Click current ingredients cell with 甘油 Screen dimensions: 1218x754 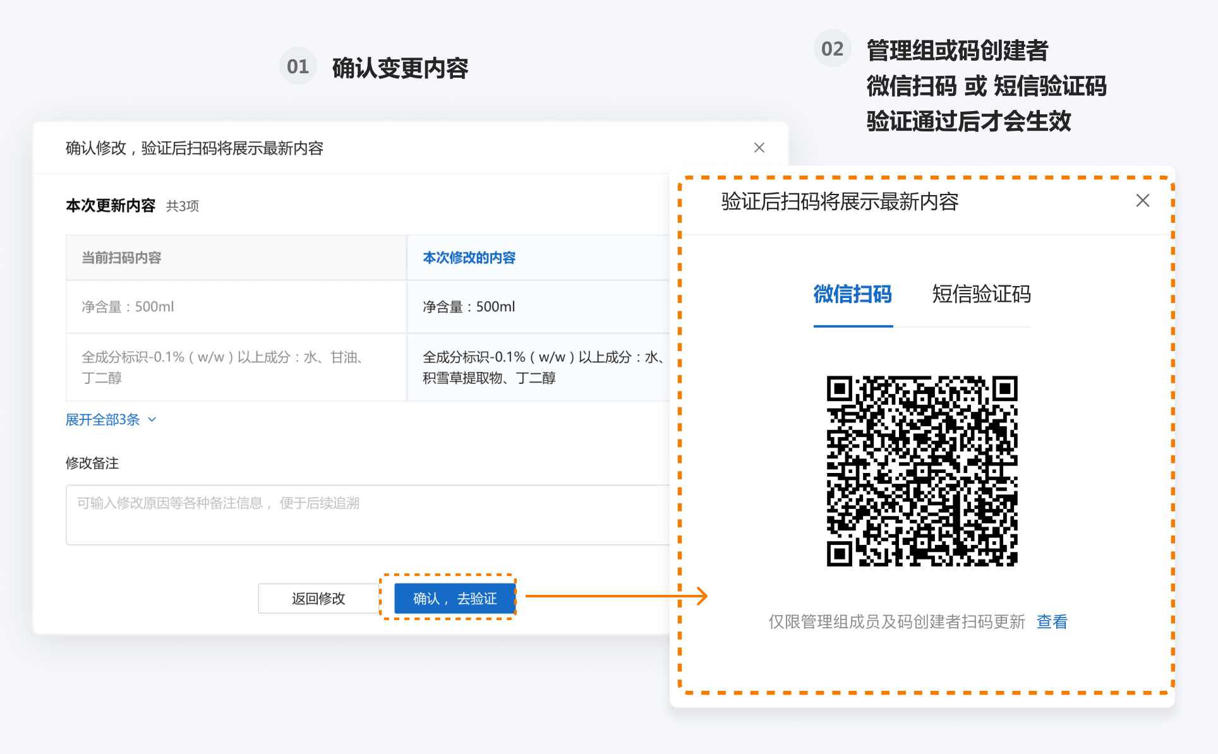221,368
